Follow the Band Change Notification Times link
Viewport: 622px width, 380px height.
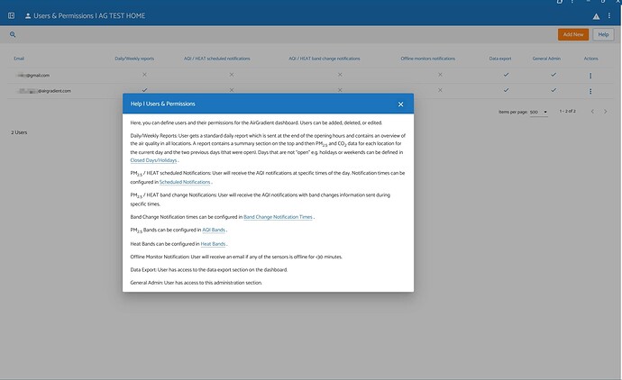pyautogui.click(x=278, y=217)
